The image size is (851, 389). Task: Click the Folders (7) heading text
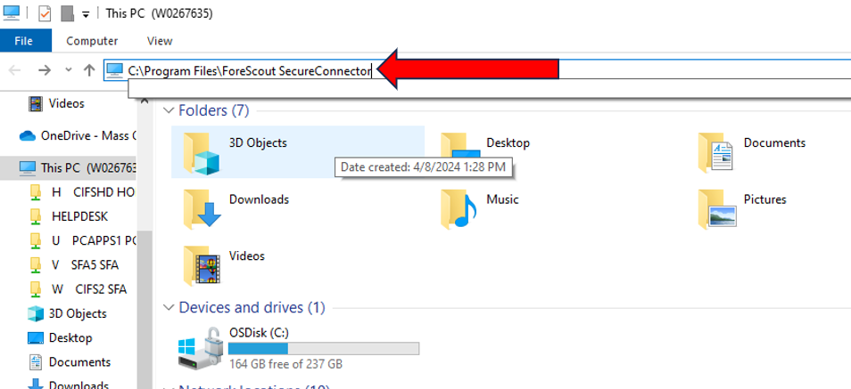point(214,111)
